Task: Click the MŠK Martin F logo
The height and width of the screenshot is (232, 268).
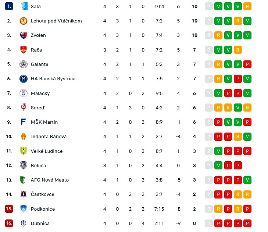Action: 24,122
